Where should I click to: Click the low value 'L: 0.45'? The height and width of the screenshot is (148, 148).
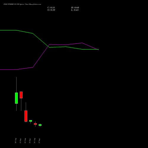coord(75,10)
